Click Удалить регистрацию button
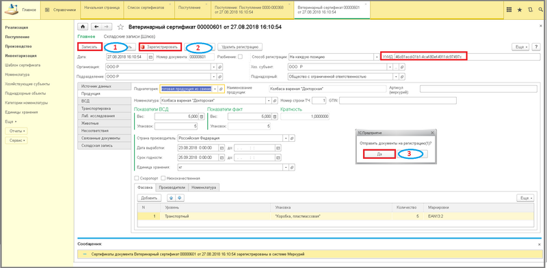The width and height of the screenshot is (547, 268). [x=240, y=46]
